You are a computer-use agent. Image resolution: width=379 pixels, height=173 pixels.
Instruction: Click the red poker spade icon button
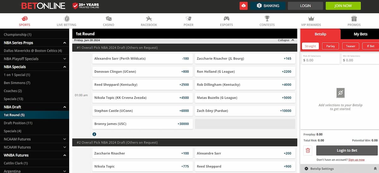click(244, 6)
